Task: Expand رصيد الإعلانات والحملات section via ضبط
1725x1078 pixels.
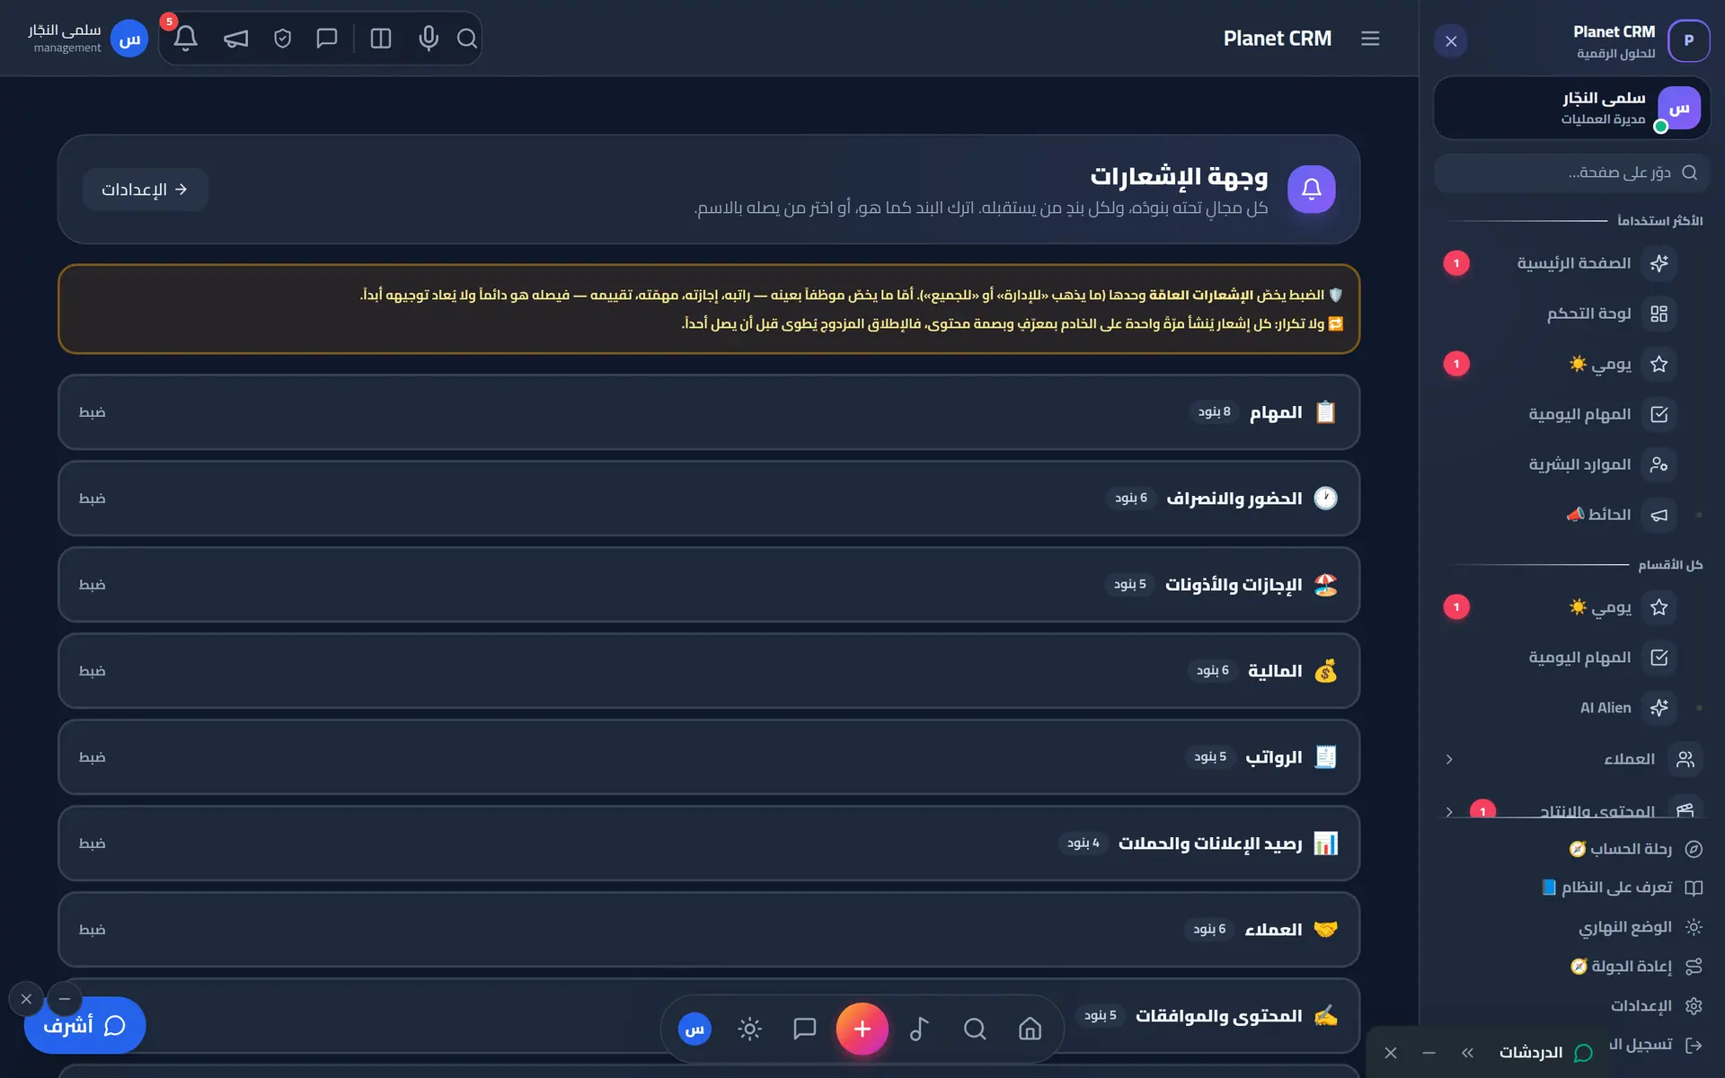Action: [x=92, y=844]
